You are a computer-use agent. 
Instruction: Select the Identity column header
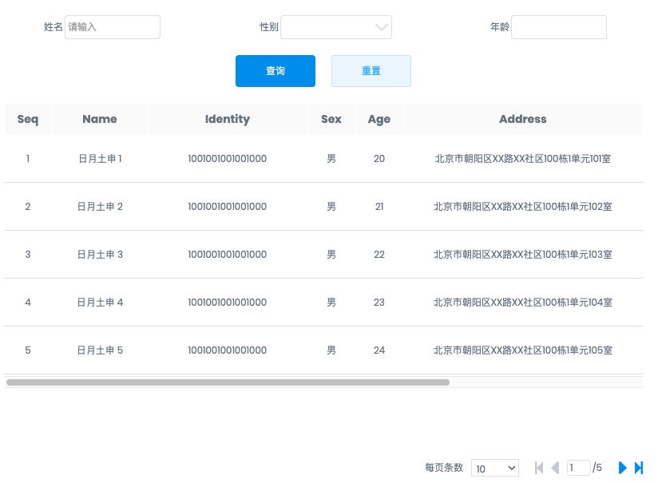tap(228, 119)
